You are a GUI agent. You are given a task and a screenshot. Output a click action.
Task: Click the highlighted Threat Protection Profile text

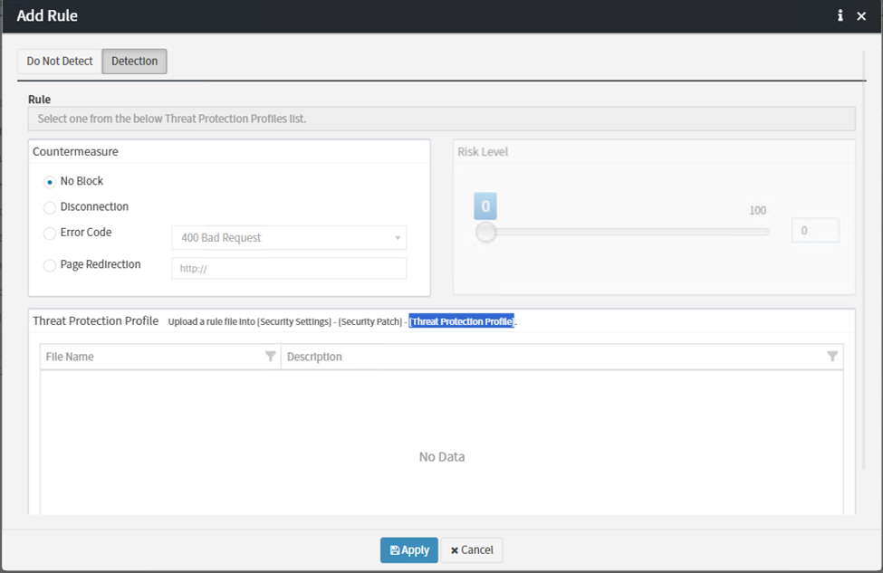pos(461,321)
